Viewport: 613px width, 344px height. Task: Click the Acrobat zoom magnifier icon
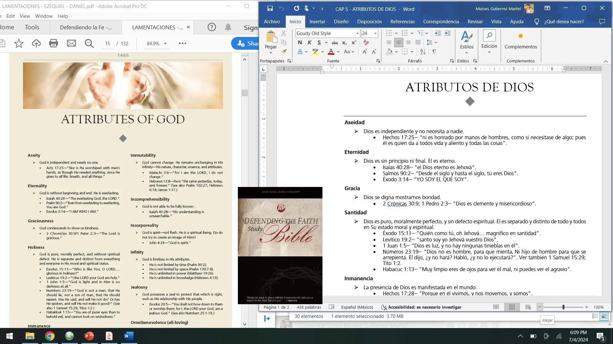click(89, 43)
